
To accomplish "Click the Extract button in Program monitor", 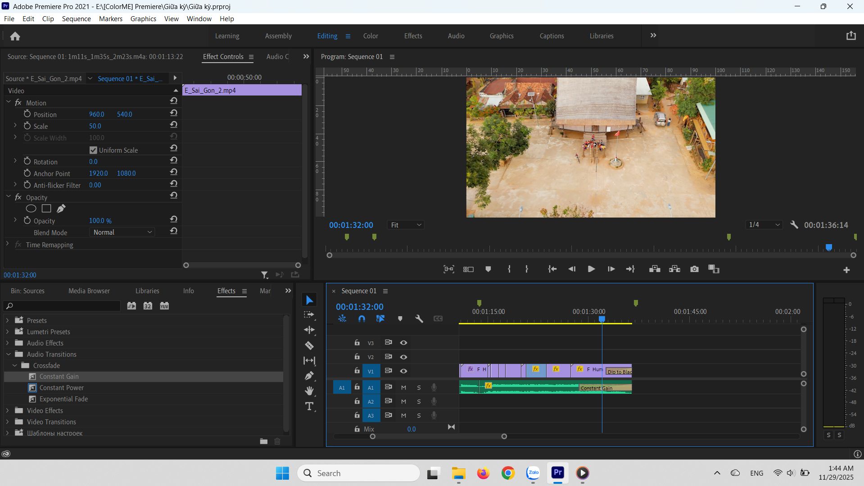I will 674,269.
